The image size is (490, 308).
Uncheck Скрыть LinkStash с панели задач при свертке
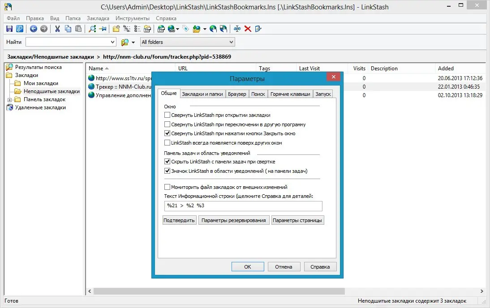167,162
